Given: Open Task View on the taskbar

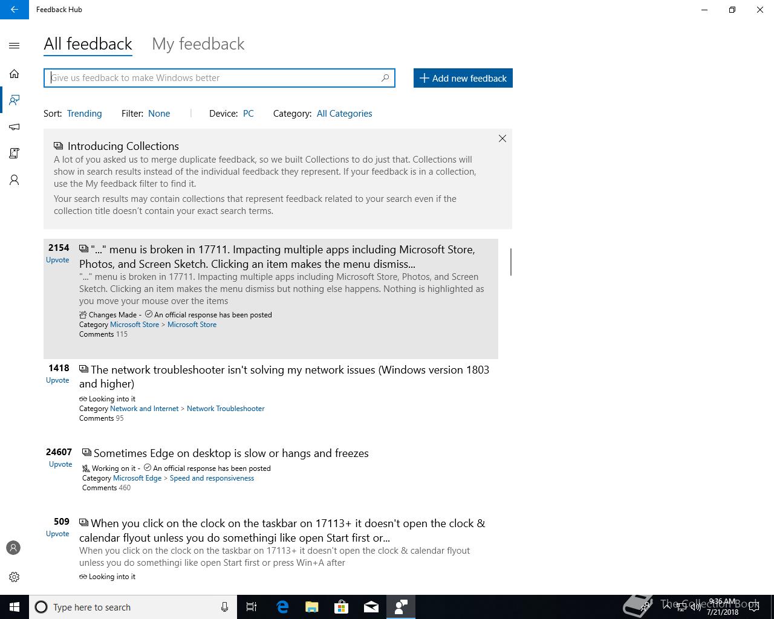Looking at the screenshot, I should 252,607.
